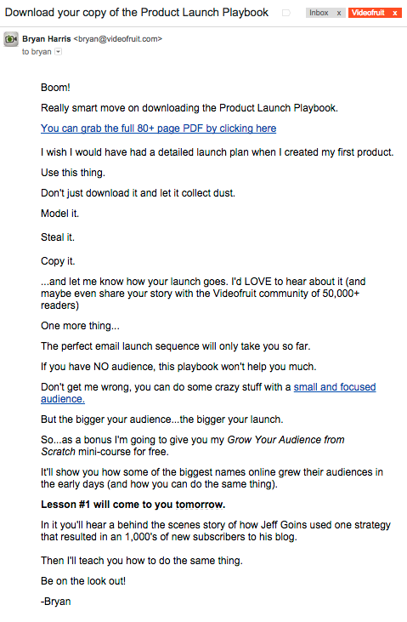Click the bryan@videofruit.com email address

pyautogui.click(x=118, y=39)
